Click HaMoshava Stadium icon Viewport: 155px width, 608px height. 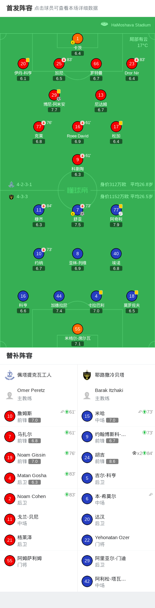104,24
